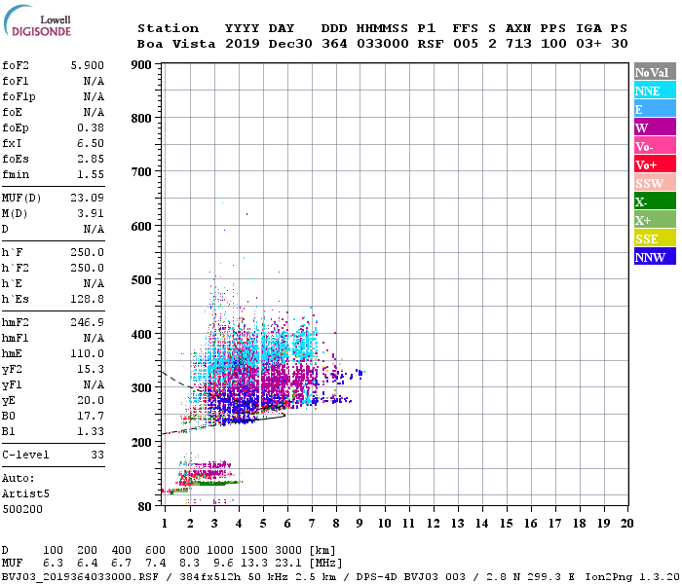The width and height of the screenshot is (682, 584).
Task: Click the day number 364
Action: click(x=334, y=44)
